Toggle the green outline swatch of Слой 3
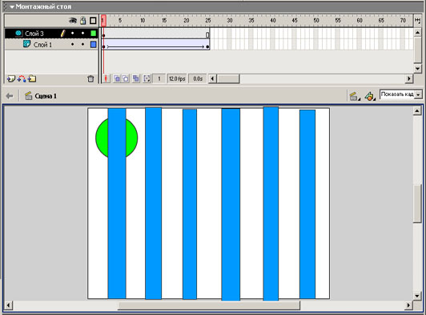426x315 pixels. pos(93,34)
